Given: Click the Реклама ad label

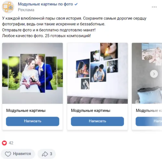Looking at the screenshot, I should pyautogui.click(x=26, y=10).
